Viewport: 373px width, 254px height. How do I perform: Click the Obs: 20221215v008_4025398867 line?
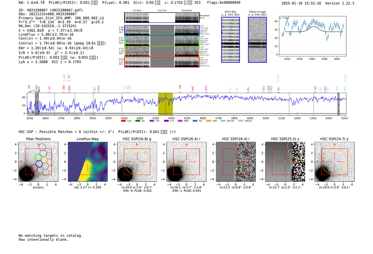point(48,14)
